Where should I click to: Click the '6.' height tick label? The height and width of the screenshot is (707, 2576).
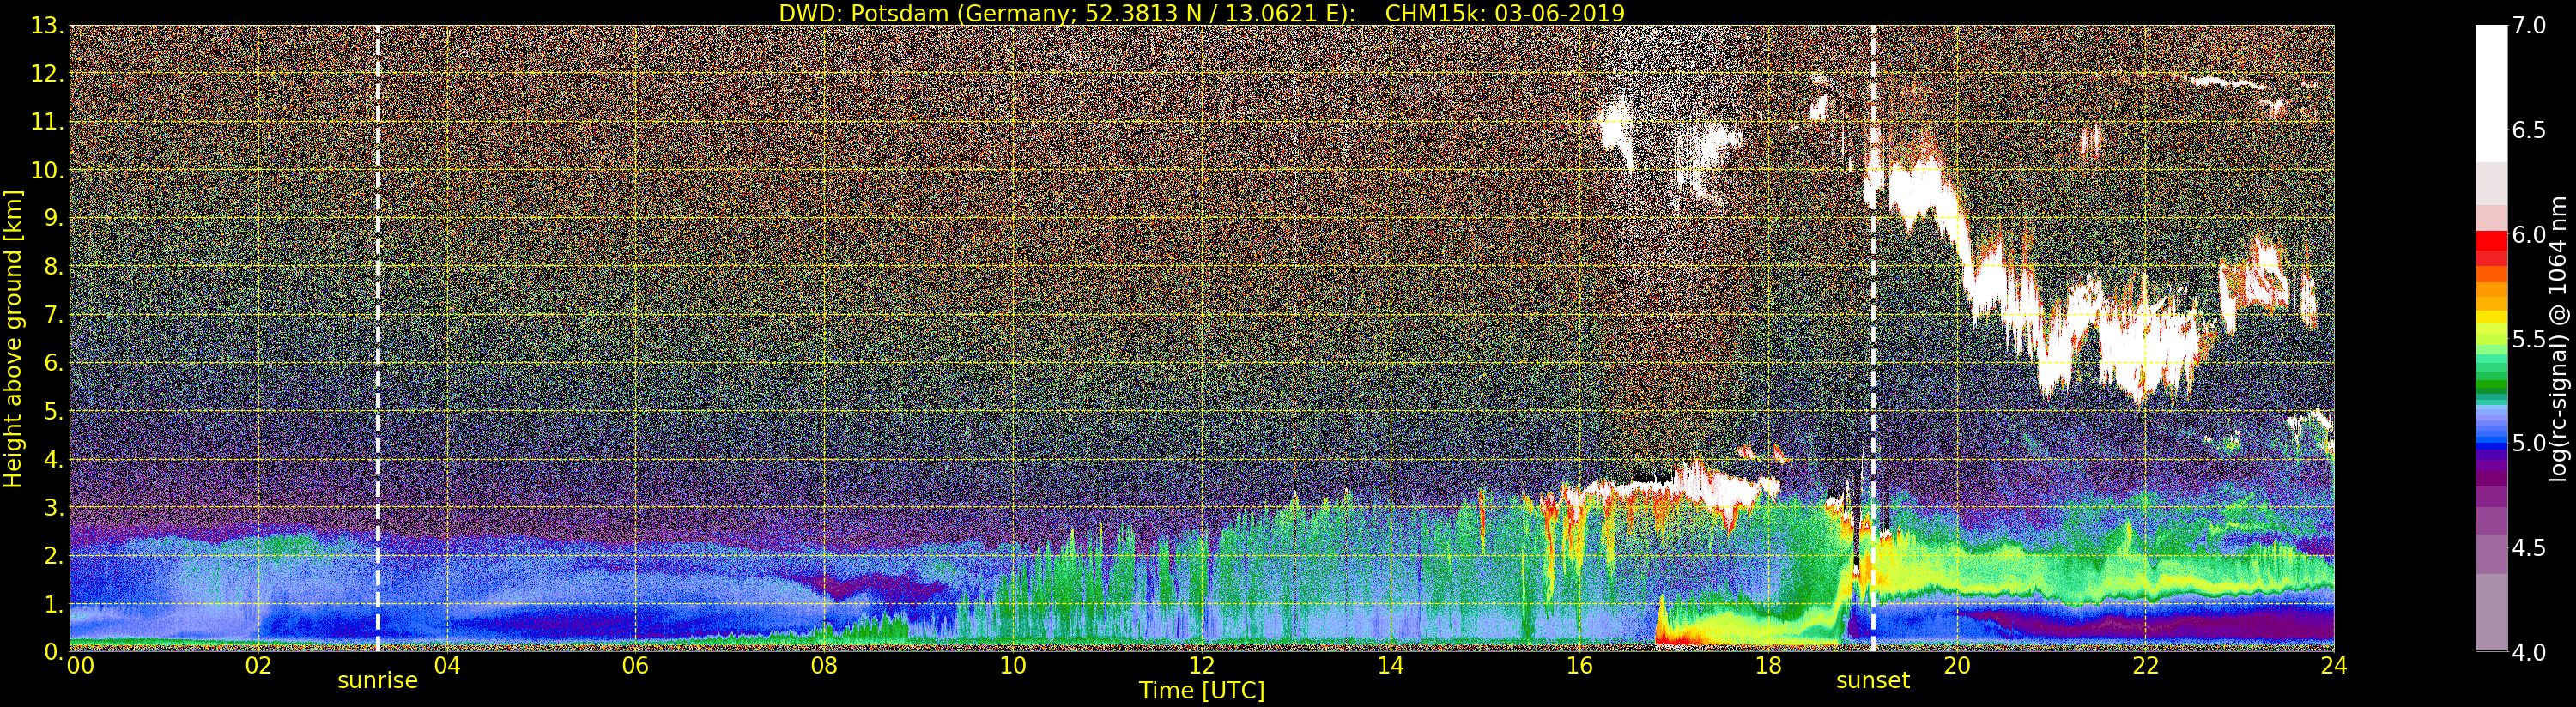click(x=54, y=363)
